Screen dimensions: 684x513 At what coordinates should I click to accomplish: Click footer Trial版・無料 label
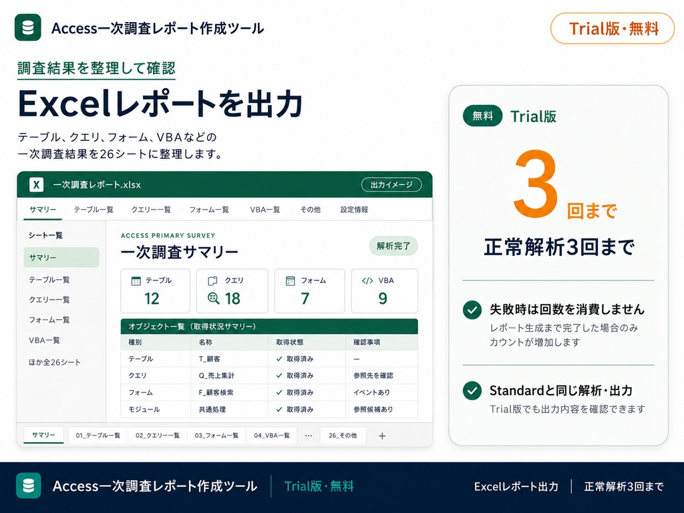pos(319,486)
